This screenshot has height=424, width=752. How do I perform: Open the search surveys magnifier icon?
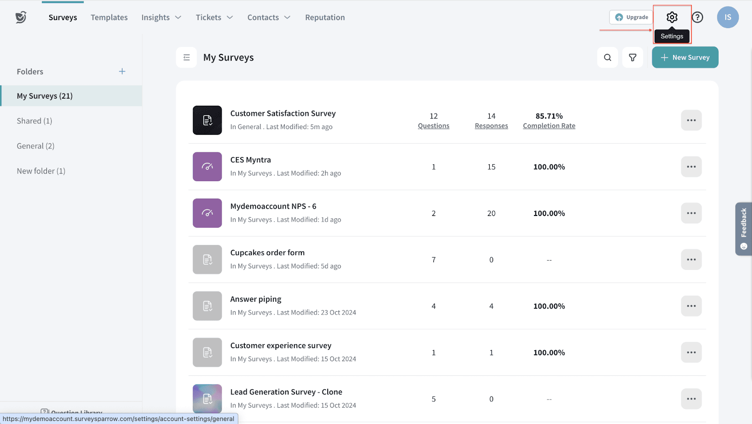click(607, 57)
